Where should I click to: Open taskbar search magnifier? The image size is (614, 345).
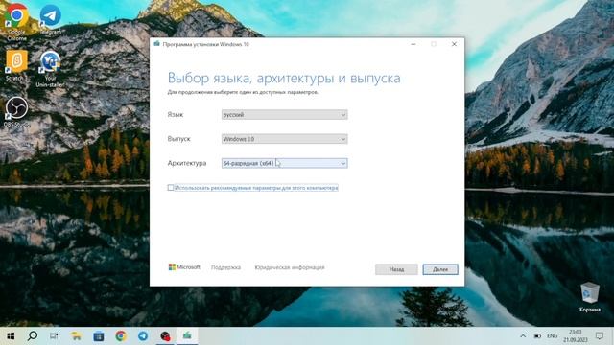coord(33,335)
